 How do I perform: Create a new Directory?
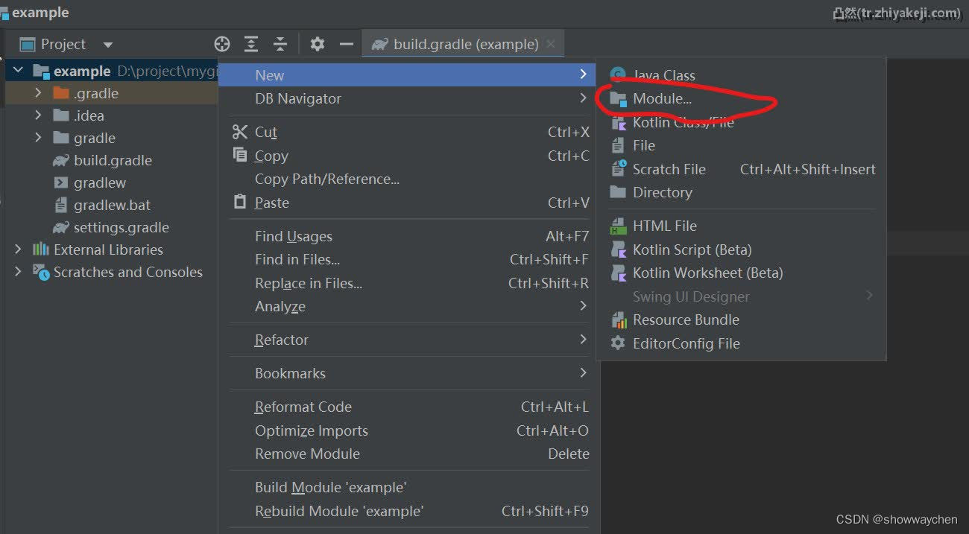point(742,192)
